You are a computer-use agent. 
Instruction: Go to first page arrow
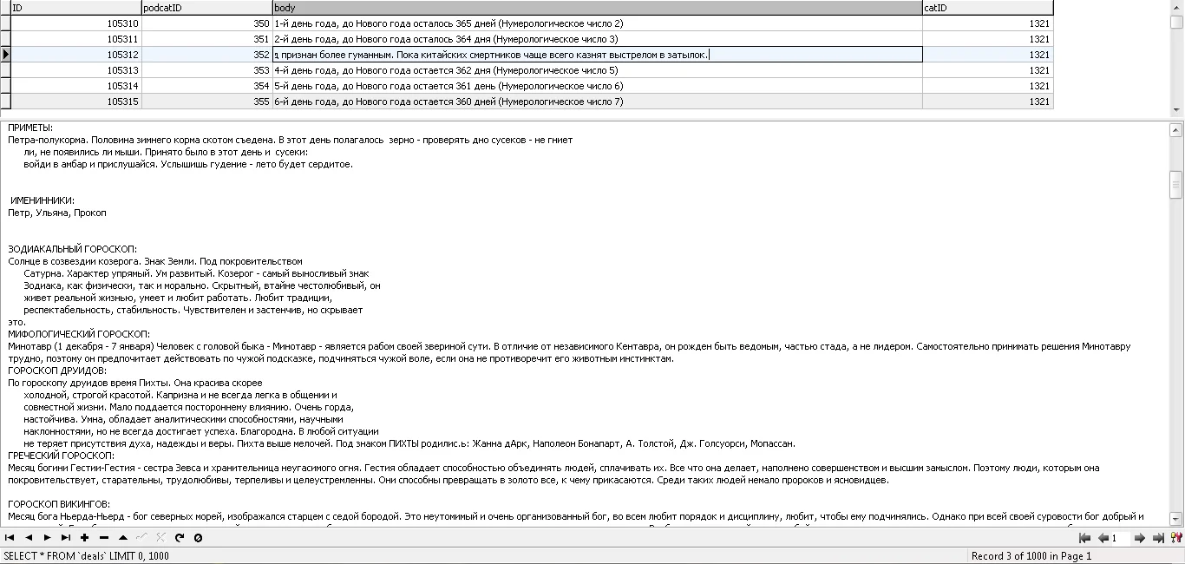1084,538
